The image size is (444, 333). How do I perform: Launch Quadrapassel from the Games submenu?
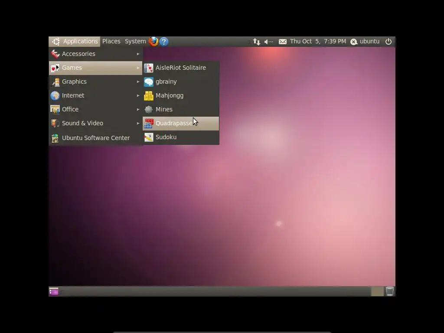(181, 124)
